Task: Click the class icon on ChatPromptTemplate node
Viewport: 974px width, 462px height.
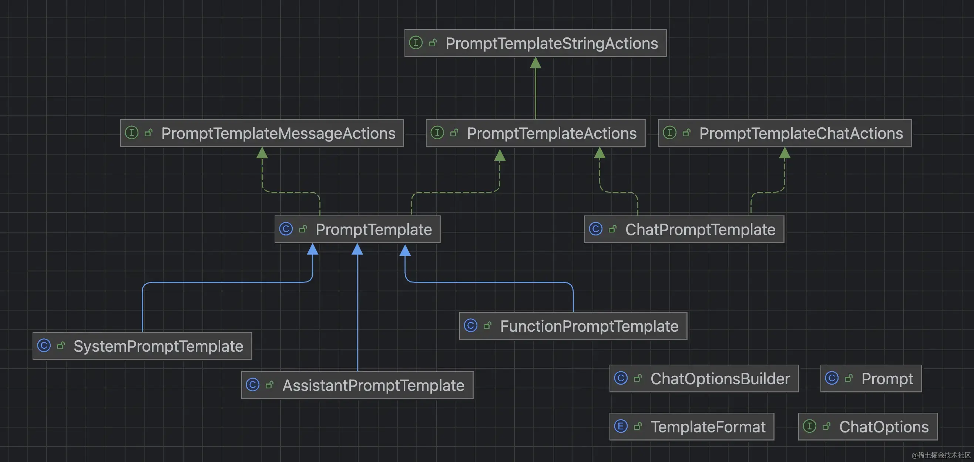Action: (x=595, y=228)
